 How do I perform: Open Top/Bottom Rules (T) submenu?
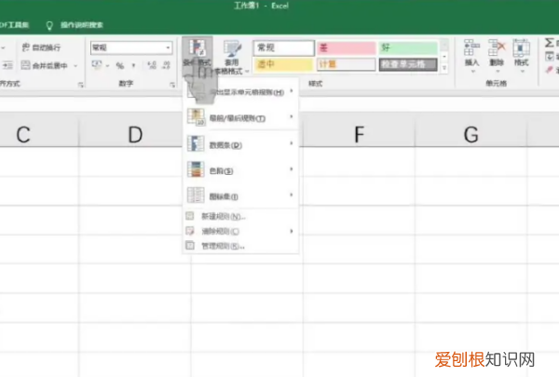pyautogui.click(x=240, y=117)
